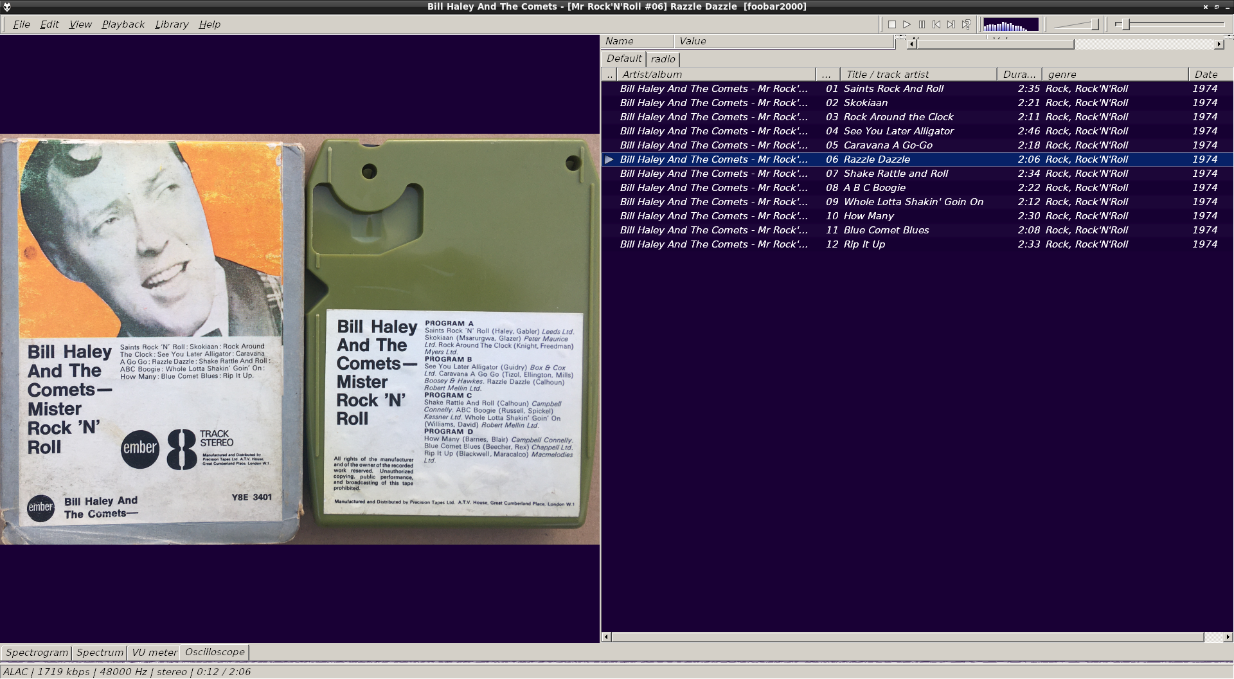The width and height of the screenshot is (1234, 679).
Task: Select track 07 Shake Rattle and Roll
Action: [917, 174]
